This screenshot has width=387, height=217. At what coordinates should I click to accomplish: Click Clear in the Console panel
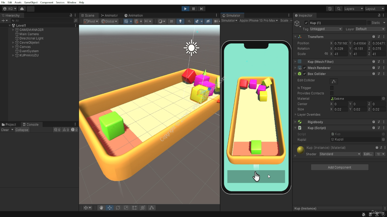(x=5, y=130)
